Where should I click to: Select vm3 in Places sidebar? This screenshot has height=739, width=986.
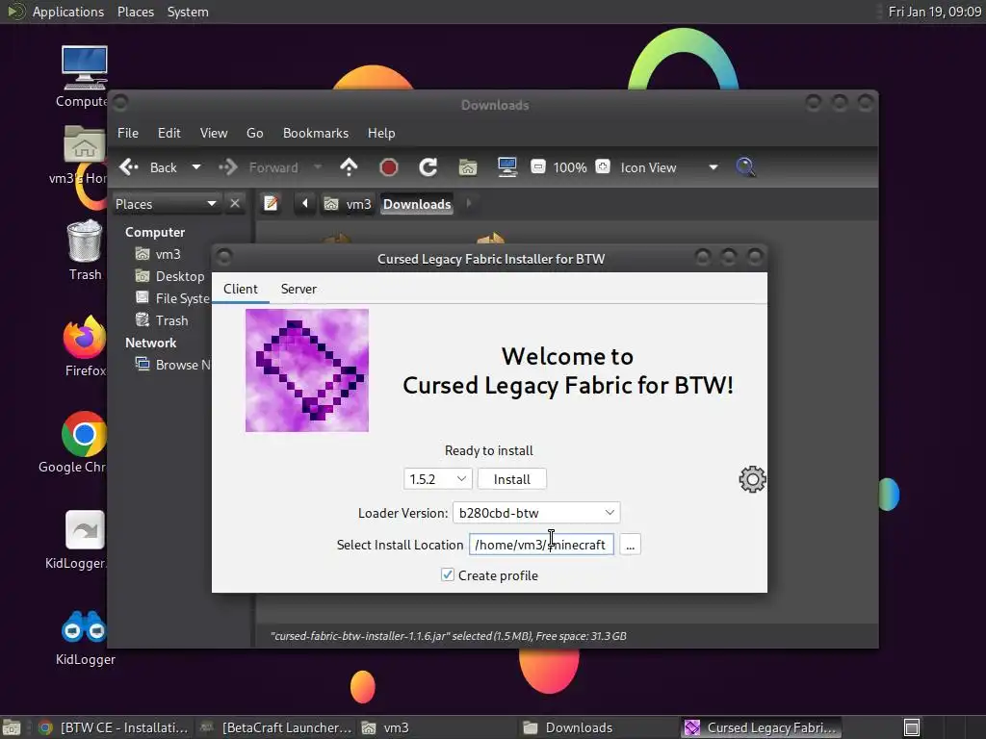[x=159, y=254]
